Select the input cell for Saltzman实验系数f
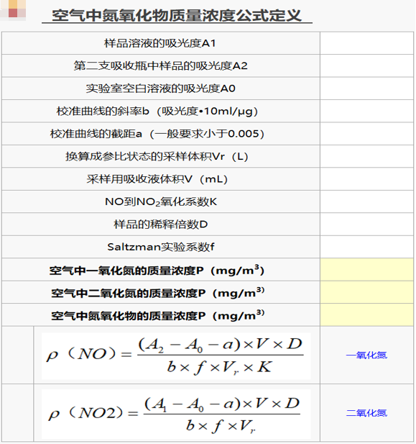This screenshot has height=444, width=416. (367, 248)
